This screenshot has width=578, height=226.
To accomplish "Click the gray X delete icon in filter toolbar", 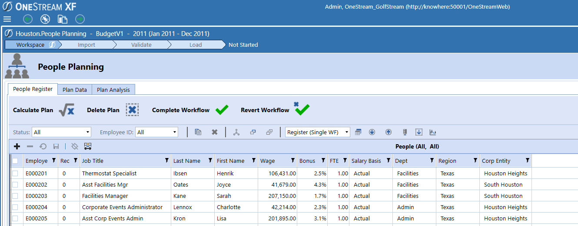I will pyautogui.click(x=214, y=132).
